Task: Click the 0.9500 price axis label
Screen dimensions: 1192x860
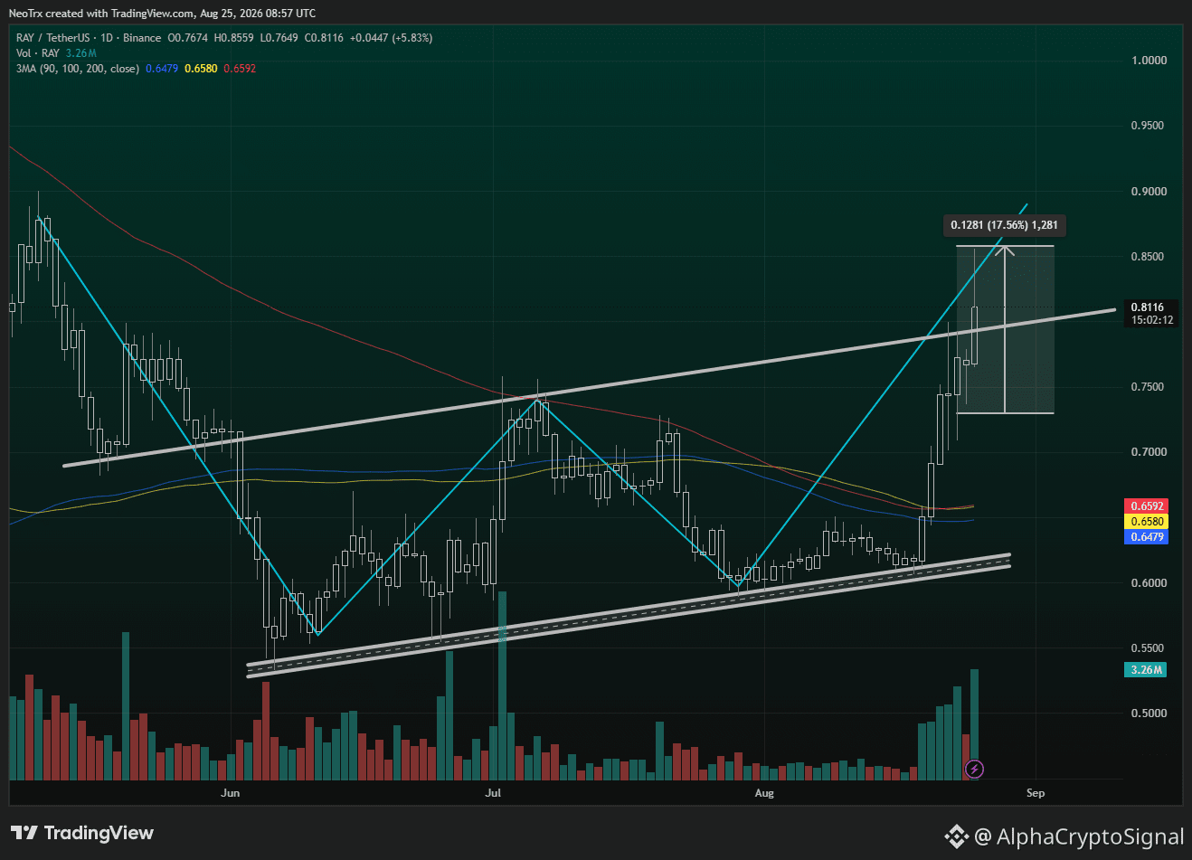Action: tap(1149, 126)
